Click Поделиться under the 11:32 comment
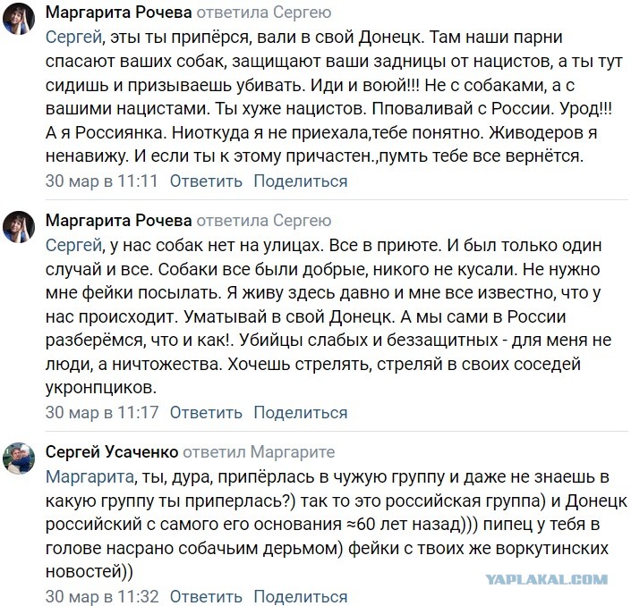Viewport: 631px width, 606px height. (301, 597)
